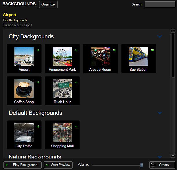Select the Bus Station background thumbnail

(139, 56)
